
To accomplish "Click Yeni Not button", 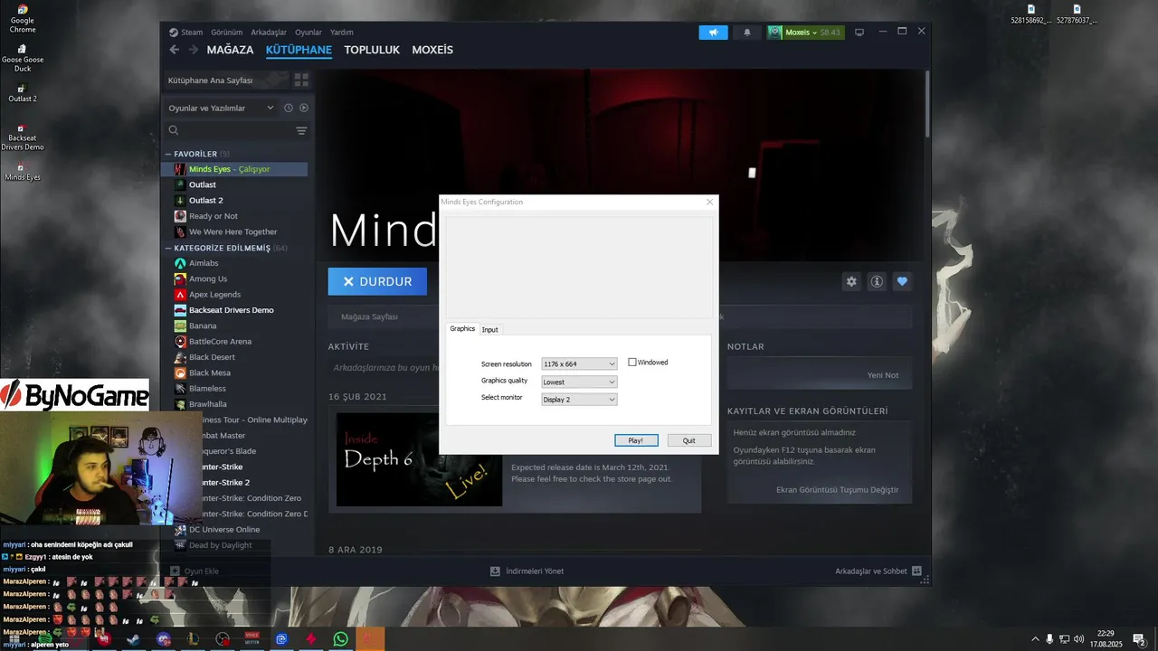I will tap(883, 375).
